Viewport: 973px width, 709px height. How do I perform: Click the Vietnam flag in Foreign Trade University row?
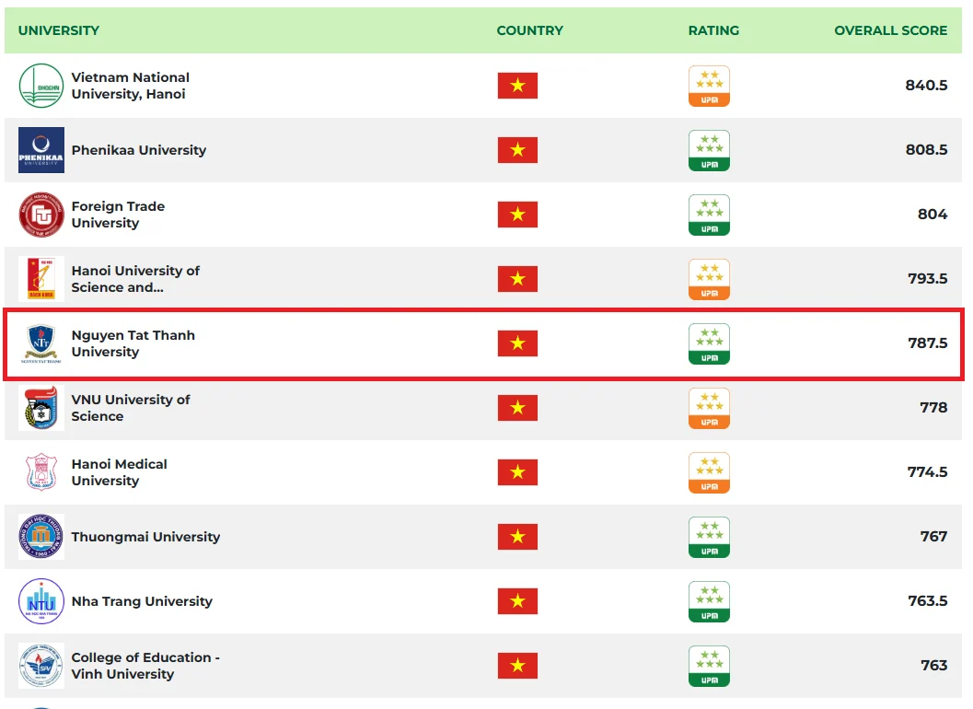(517, 215)
